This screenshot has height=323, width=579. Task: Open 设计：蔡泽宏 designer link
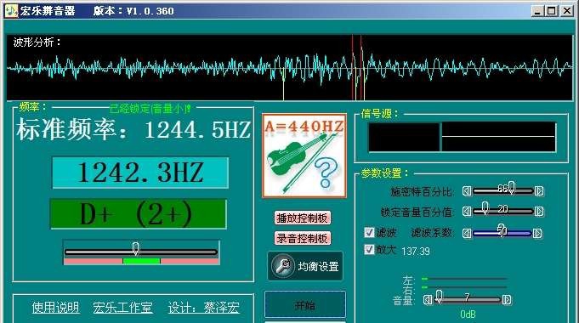(204, 307)
